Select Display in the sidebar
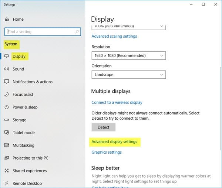 [19, 57]
